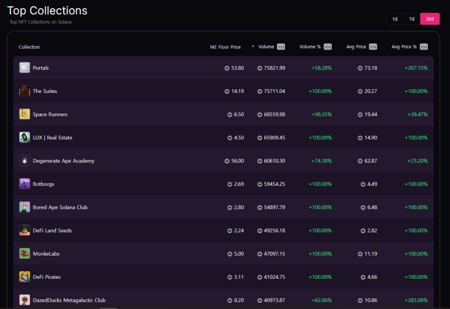
Task: Sort by ME Floor Price column
Action: coord(225,47)
